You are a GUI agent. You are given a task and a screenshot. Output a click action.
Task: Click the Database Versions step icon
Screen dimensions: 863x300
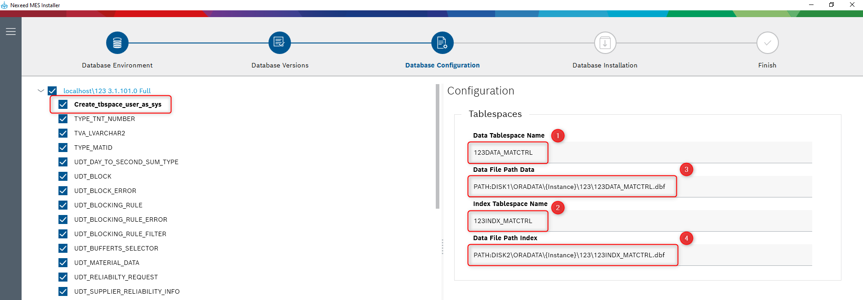point(280,43)
